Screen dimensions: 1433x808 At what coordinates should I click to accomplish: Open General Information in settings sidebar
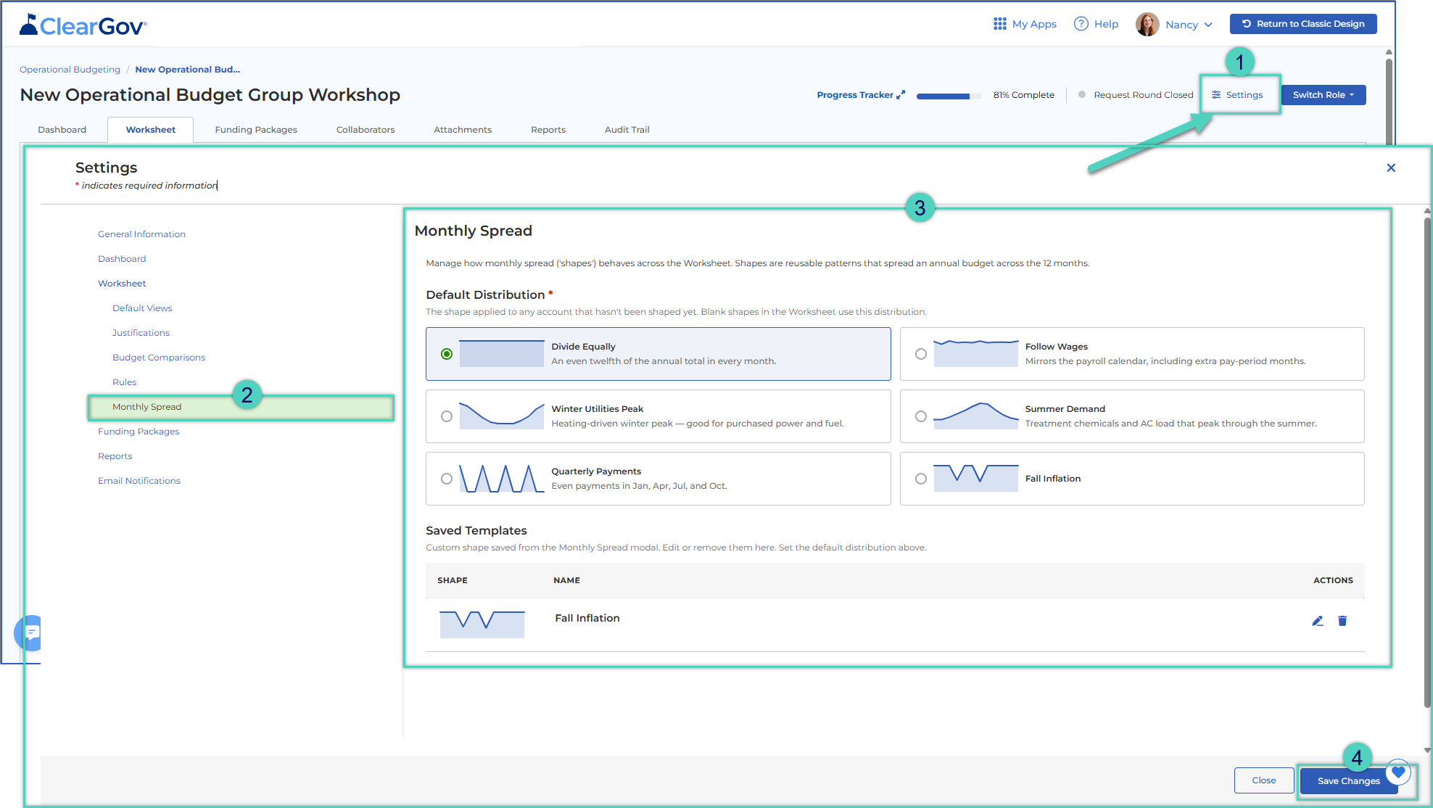tap(141, 234)
